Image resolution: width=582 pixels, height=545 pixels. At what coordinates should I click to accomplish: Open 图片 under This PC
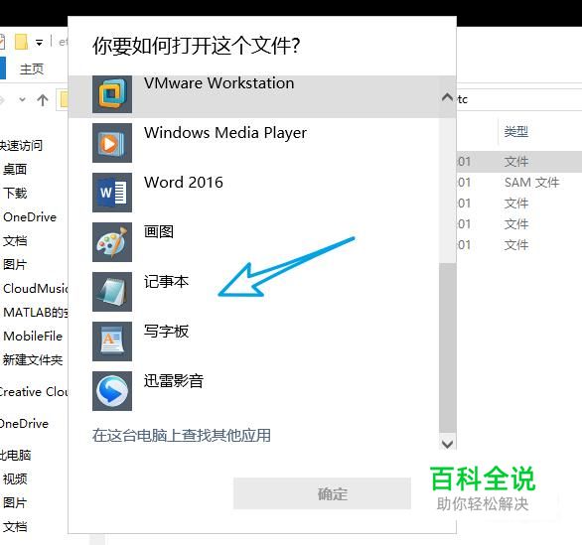[15, 502]
